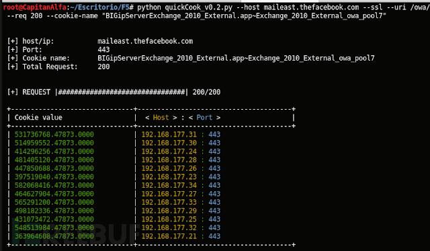Click the '[+] host/ip:' label
This screenshot has height=251, width=430.
pos(30,41)
